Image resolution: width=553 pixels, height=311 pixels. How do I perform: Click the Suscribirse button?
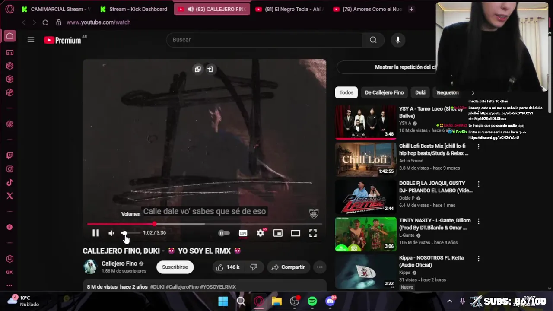coord(175,267)
